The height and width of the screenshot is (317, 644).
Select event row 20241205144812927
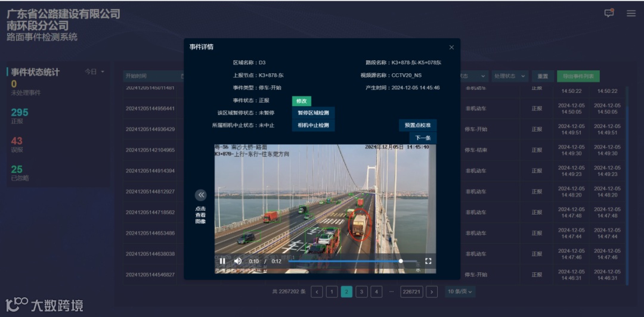150,191
